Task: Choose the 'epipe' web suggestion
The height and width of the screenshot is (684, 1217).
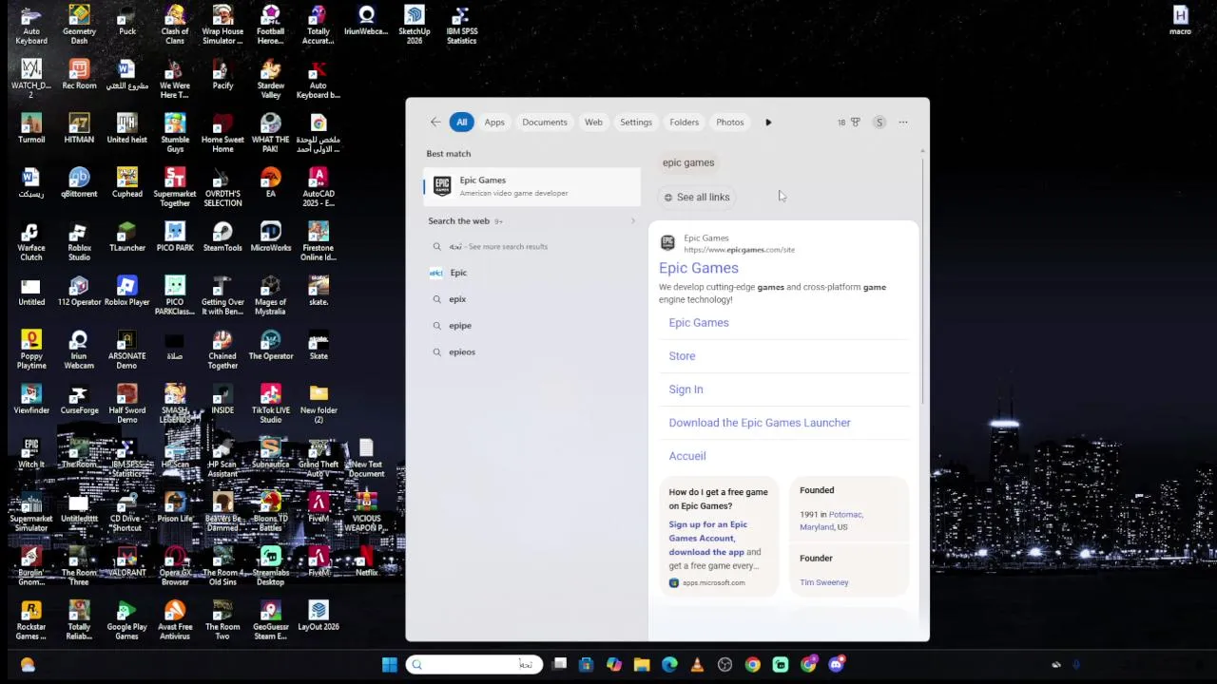Action: pyautogui.click(x=532, y=325)
